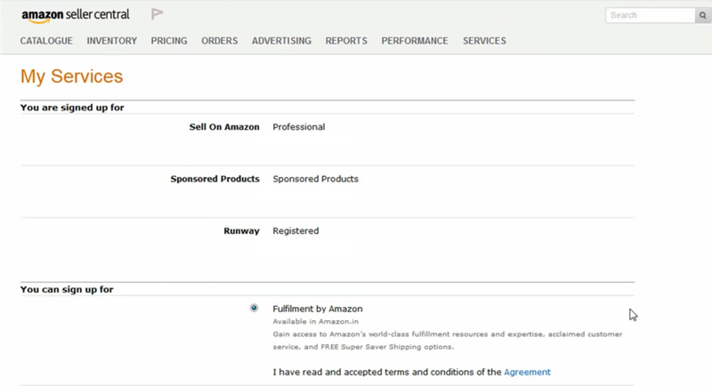The height and width of the screenshot is (386, 712).
Task: Open the ORDERS menu
Action: pos(219,41)
